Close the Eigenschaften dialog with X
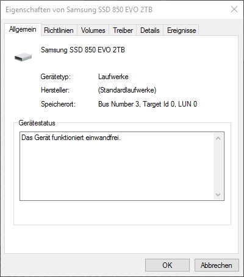Image resolution: width=244 pixels, height=277 pixels. 234,9
